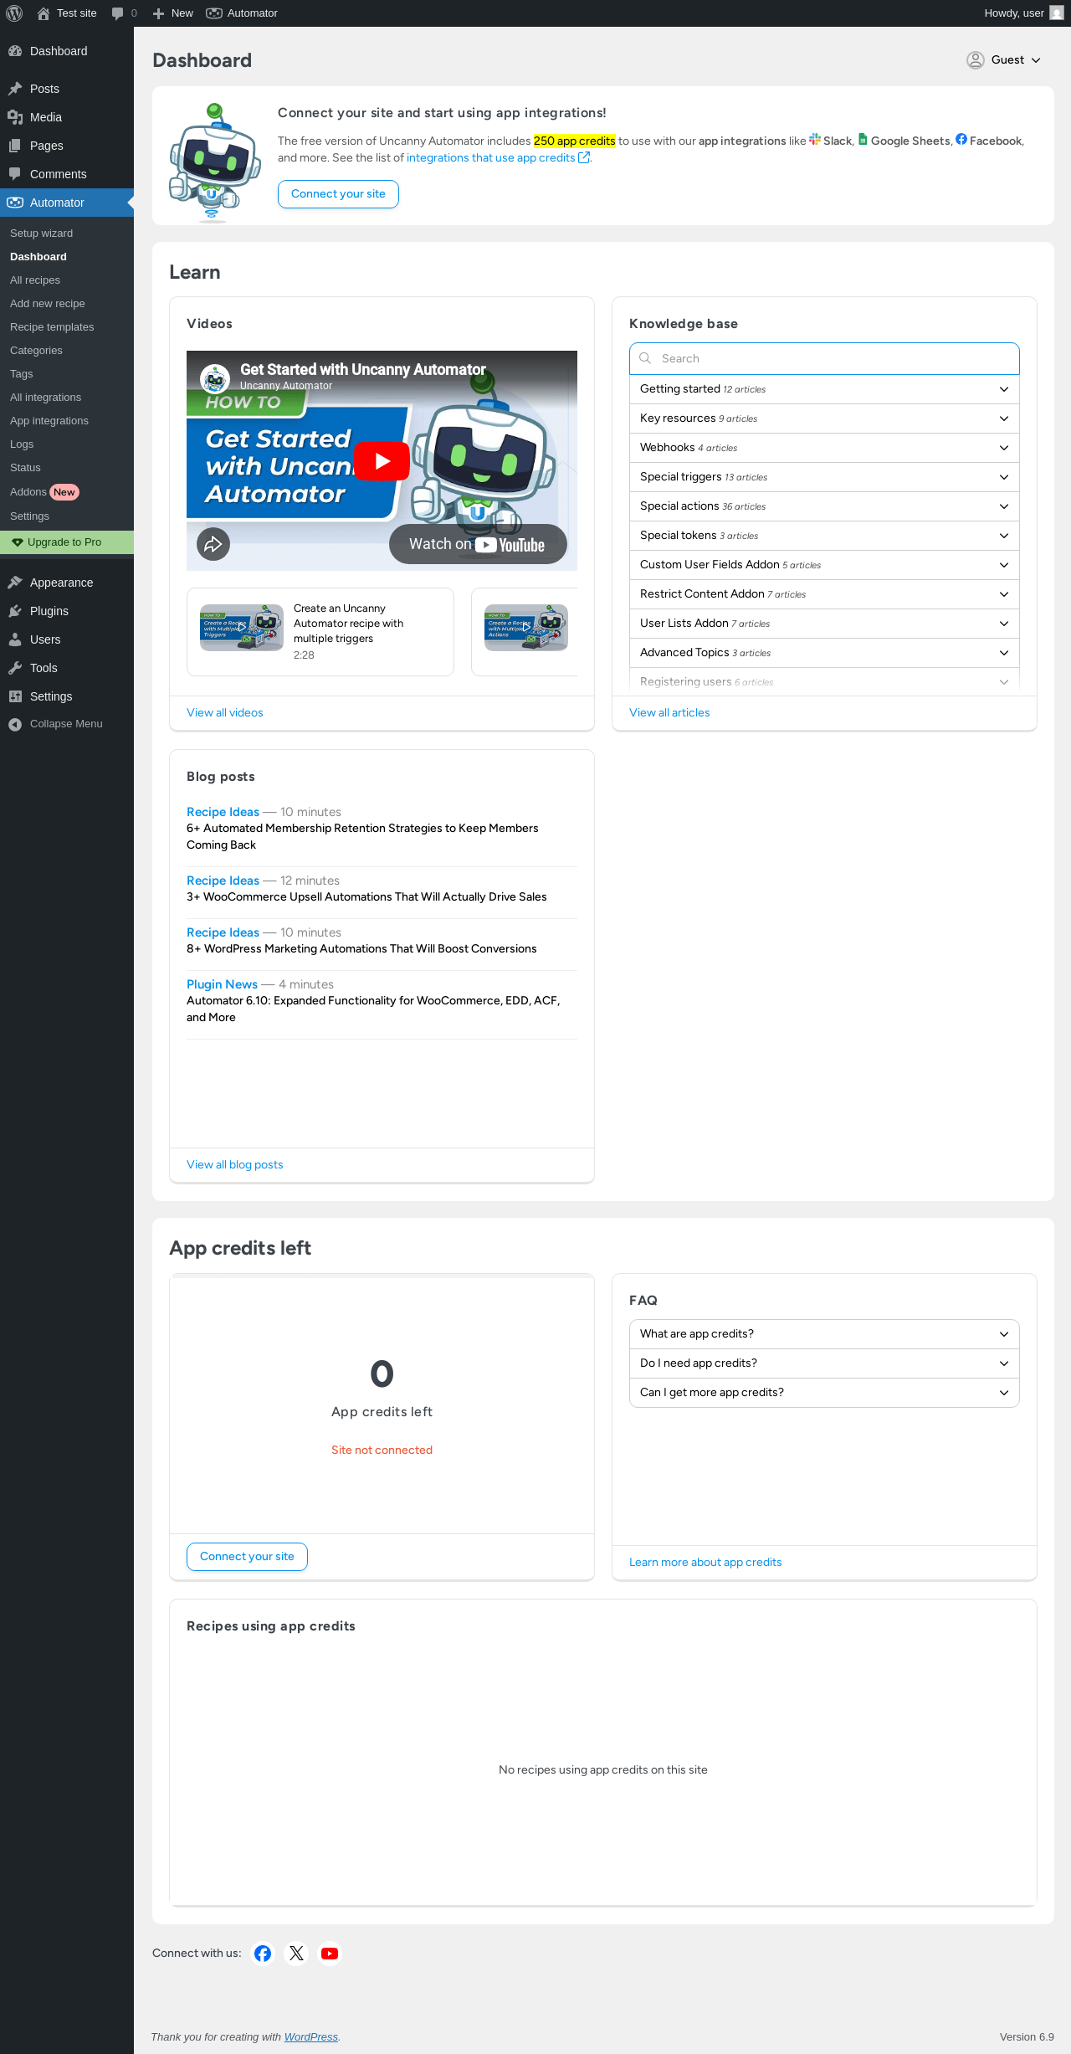Expand Special triggers articles
Image resolution: width=1071 pixels, height=2054 pixels.
(824, 477)
